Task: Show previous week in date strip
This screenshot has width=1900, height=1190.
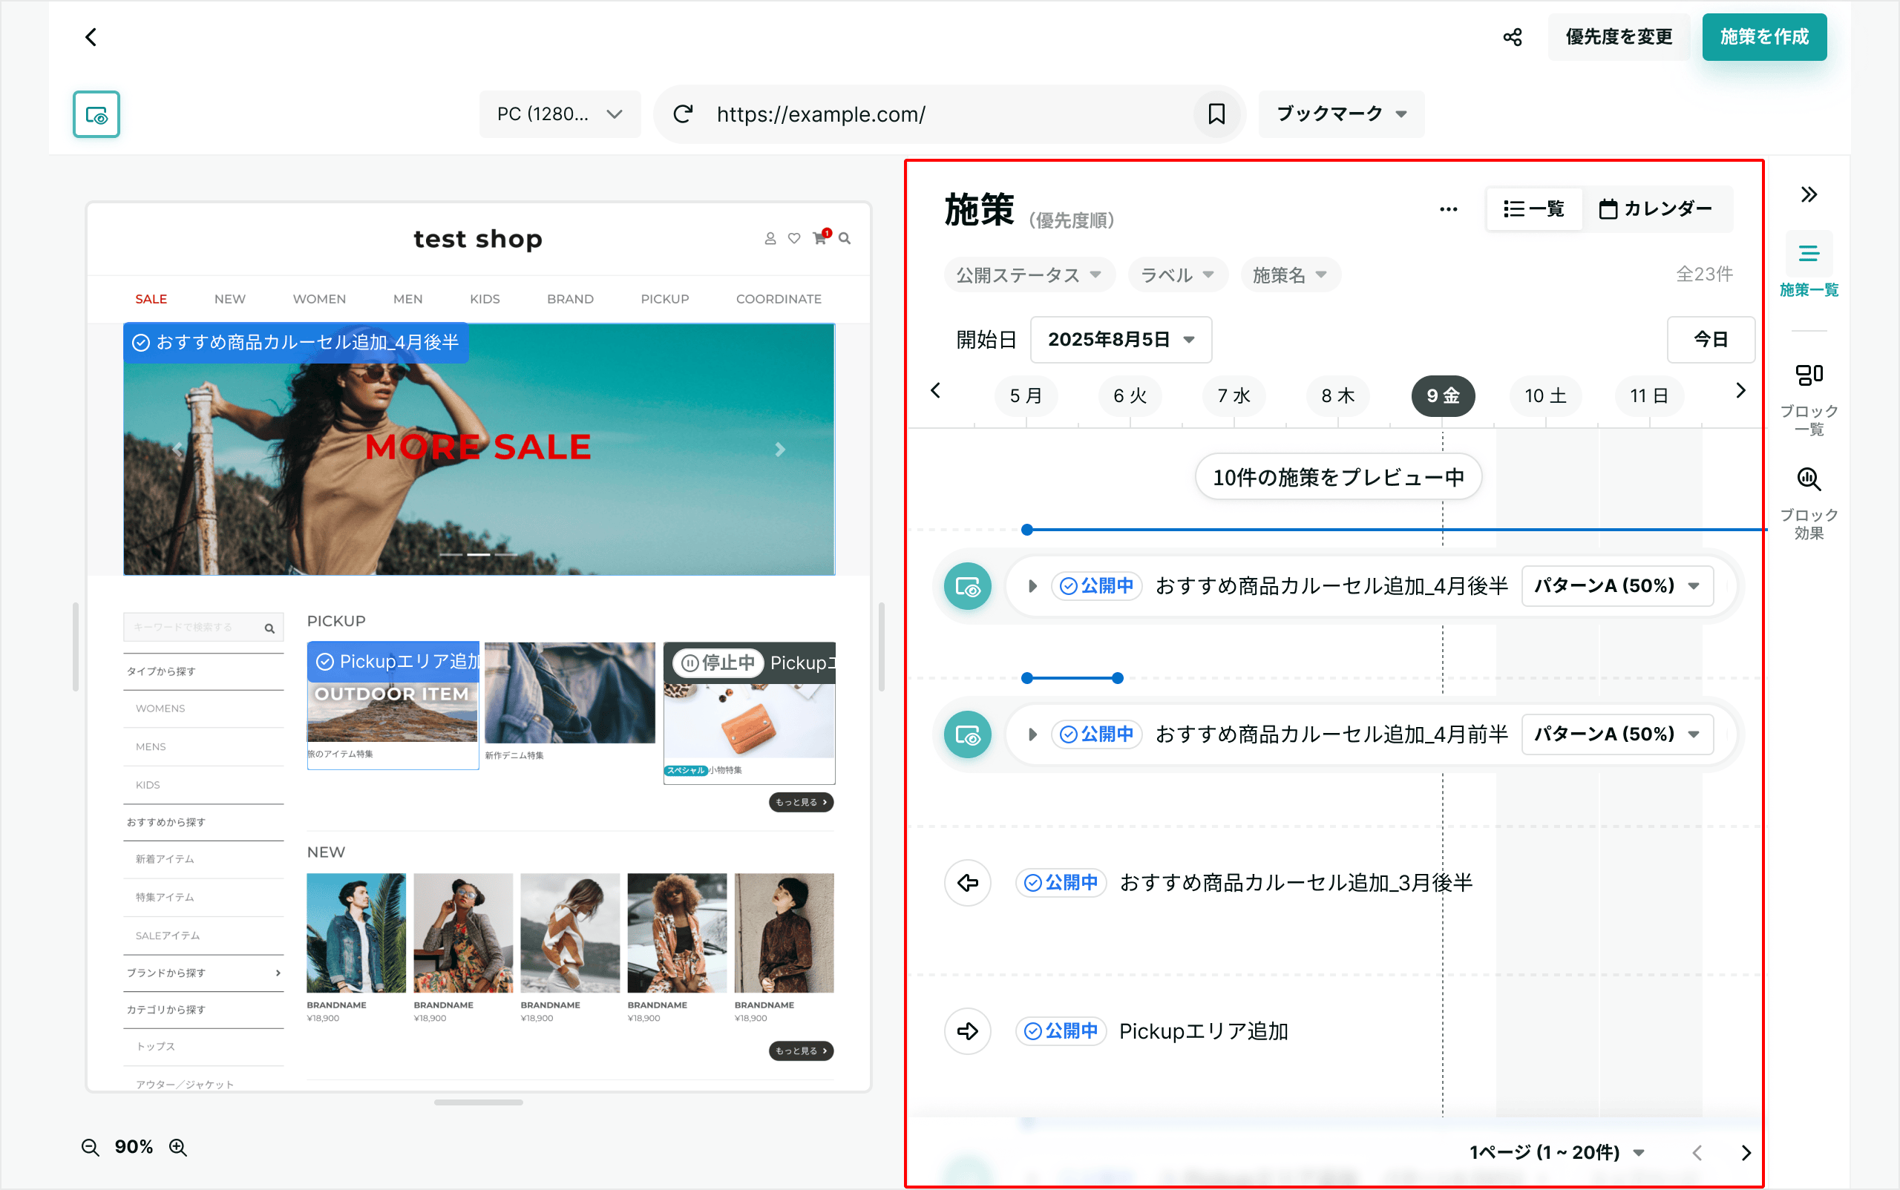Action: pyautogui.click(x=935, y=390)
